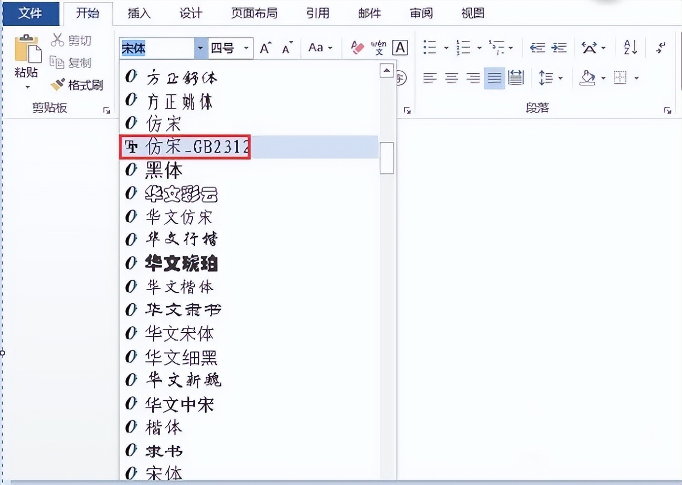Image resolution: width=682 pixels, height=485 pixels.
Task: Choose the 华文楷体 font
Action: click(x=179, y=287)
